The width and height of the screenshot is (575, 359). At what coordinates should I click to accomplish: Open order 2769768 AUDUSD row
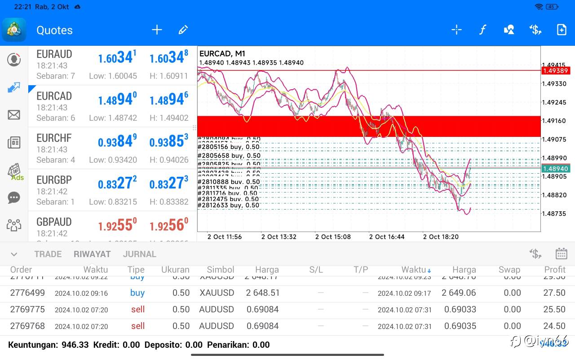(x=287, y=326)
